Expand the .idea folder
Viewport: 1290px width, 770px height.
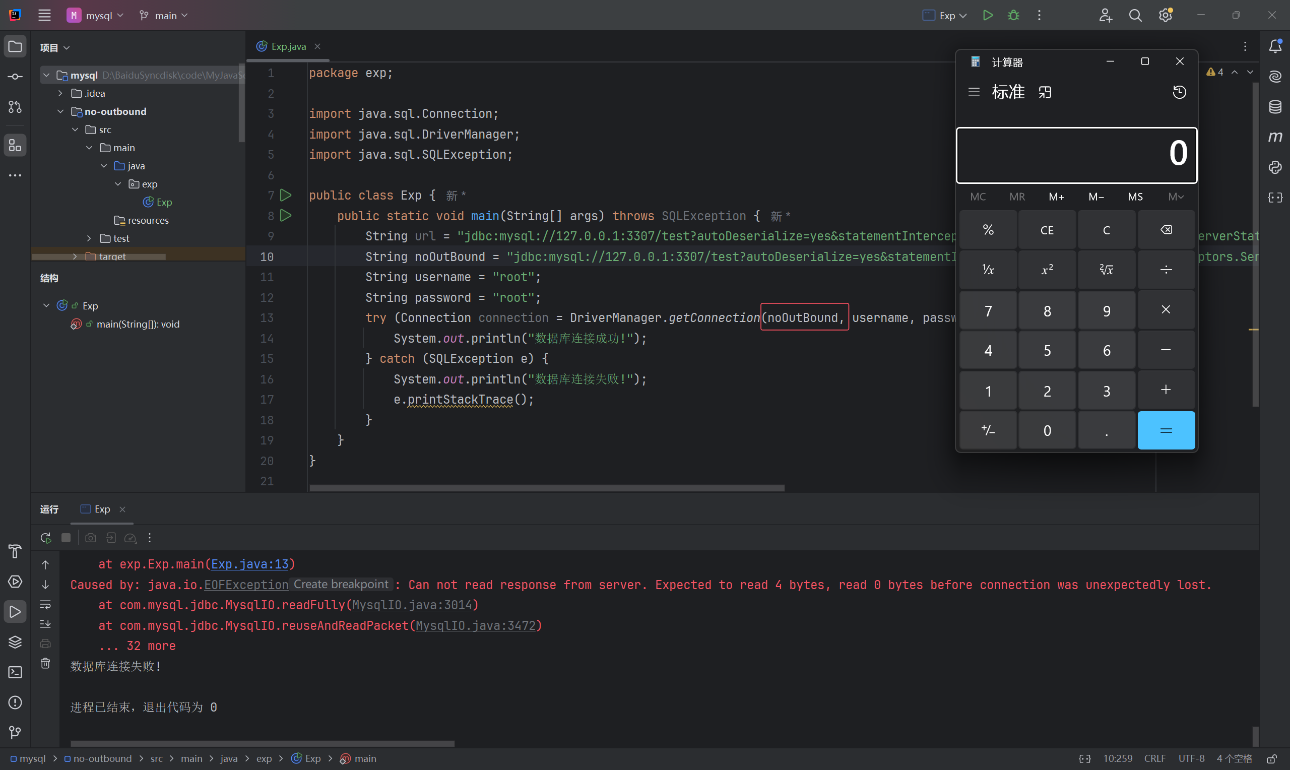tap(60, 93)
